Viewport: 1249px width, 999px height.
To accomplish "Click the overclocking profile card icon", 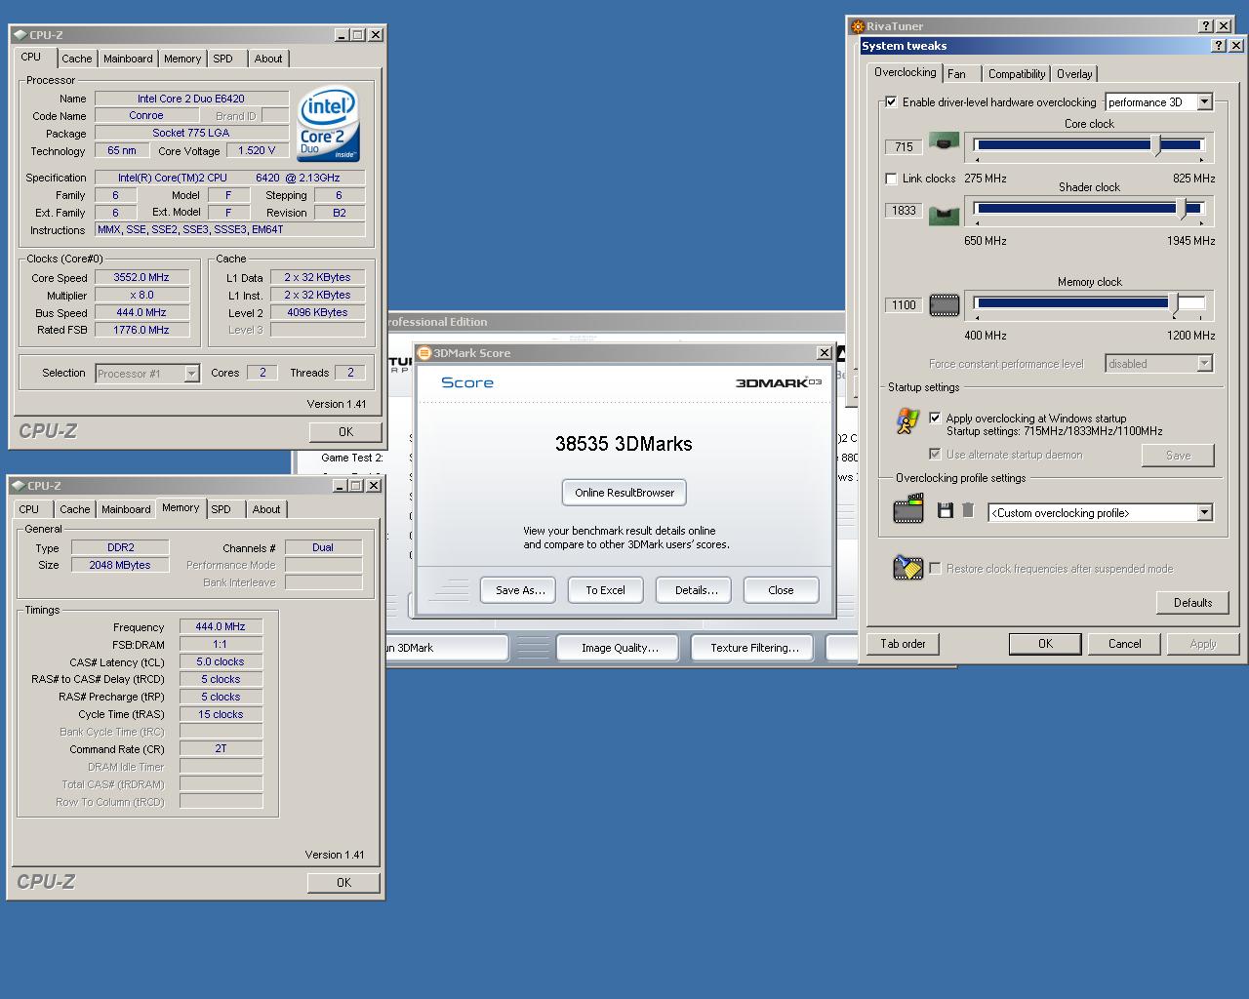I will [908, 509].
